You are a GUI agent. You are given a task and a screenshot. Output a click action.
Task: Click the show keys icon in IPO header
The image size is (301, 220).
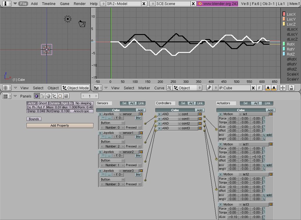pos(169,88)
